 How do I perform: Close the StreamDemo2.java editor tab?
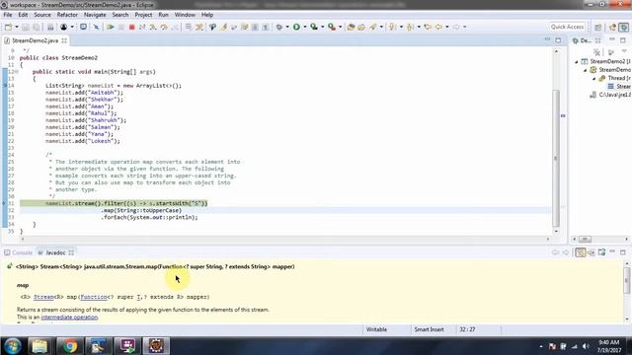click(x=64, y=40)
